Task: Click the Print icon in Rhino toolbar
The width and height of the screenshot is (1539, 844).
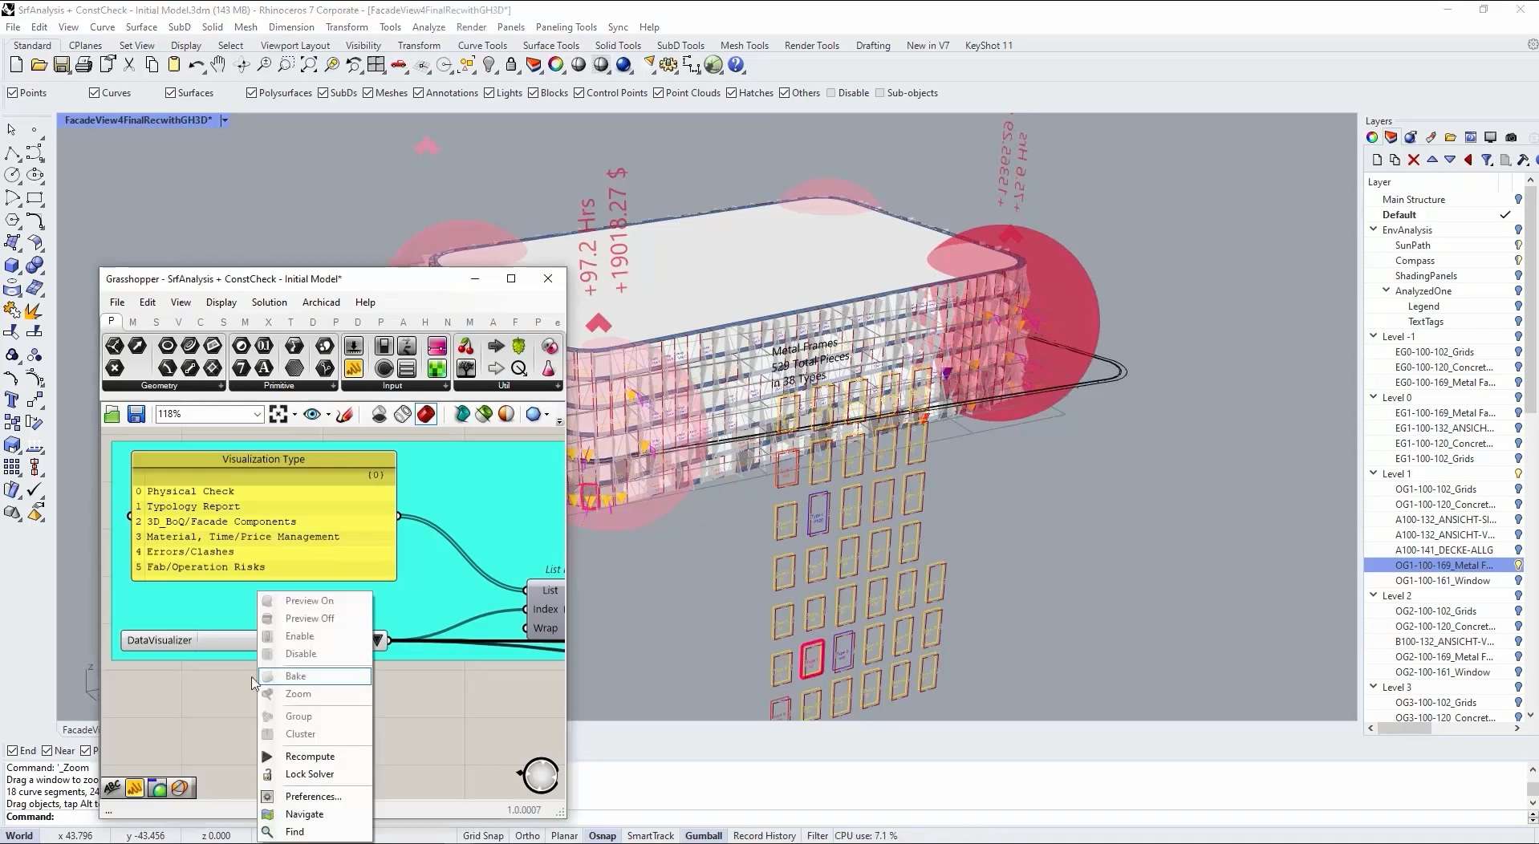Action: pos(83,65)
